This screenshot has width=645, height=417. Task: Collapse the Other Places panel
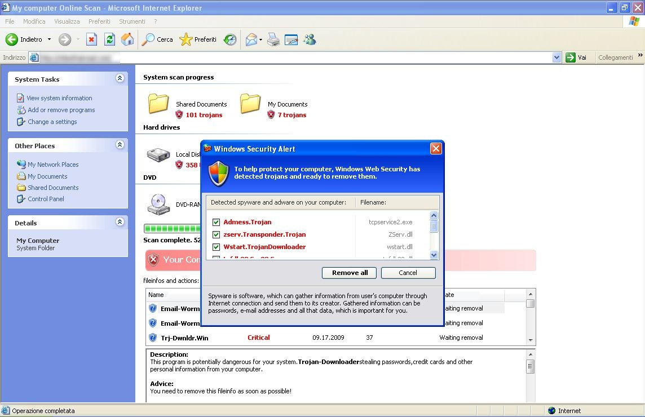[120, 145]
